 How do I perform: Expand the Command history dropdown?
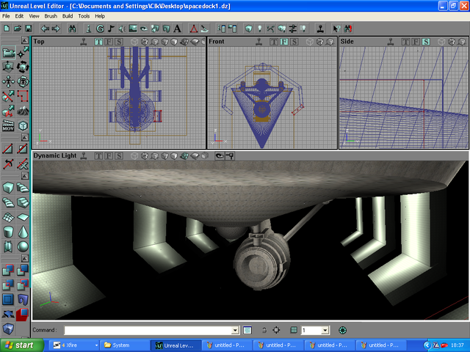click(x=235, y=331)
